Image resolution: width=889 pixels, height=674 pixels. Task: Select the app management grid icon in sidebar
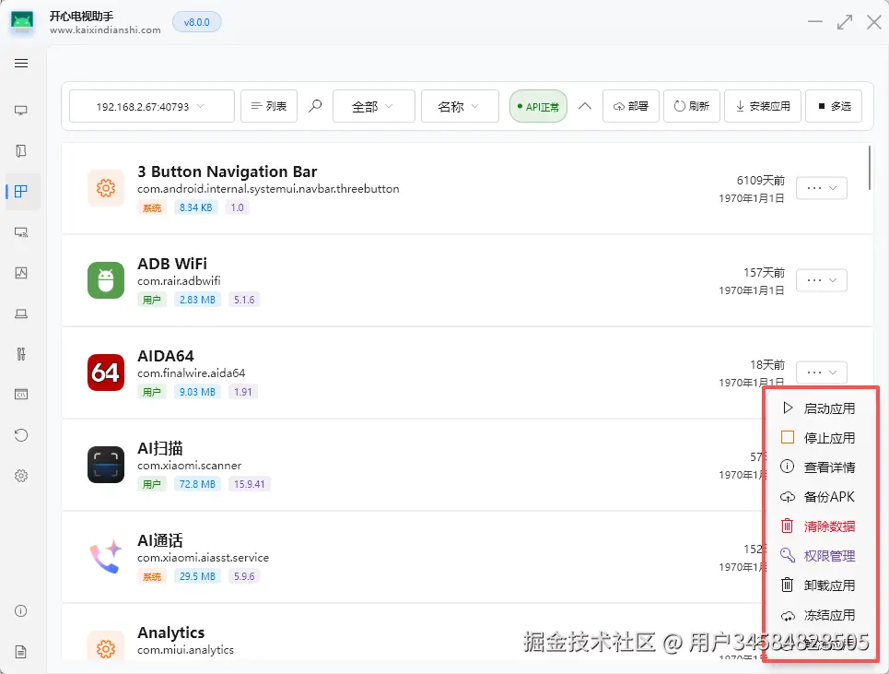(21, 191)
